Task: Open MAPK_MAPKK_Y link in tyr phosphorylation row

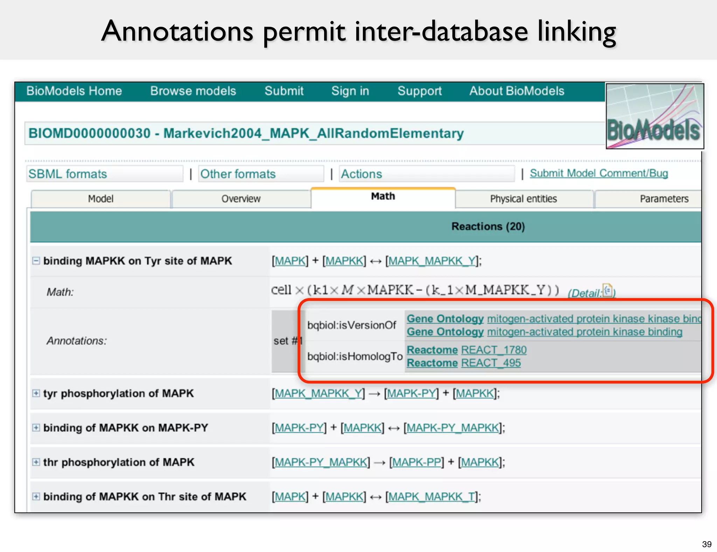Action: click(318, 393)
